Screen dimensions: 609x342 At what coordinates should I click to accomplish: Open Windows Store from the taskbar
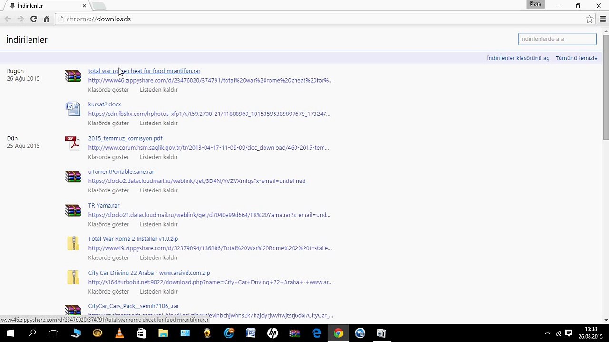(141, 333)
